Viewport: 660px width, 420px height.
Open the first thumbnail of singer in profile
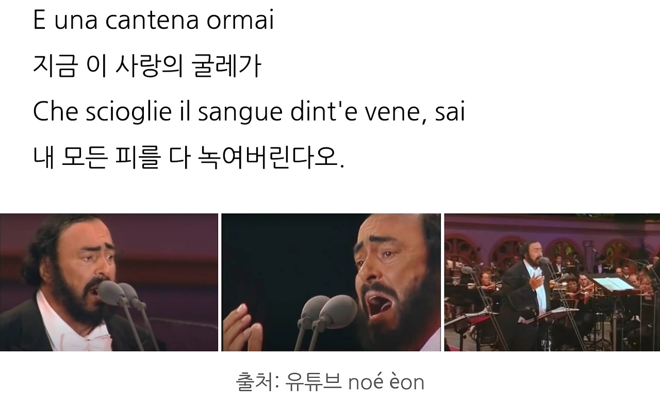109,282
